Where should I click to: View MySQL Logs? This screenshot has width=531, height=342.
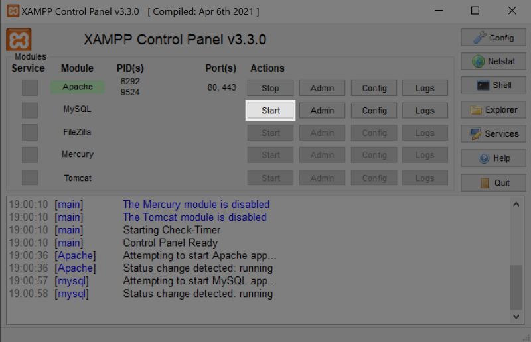[425, 110]
